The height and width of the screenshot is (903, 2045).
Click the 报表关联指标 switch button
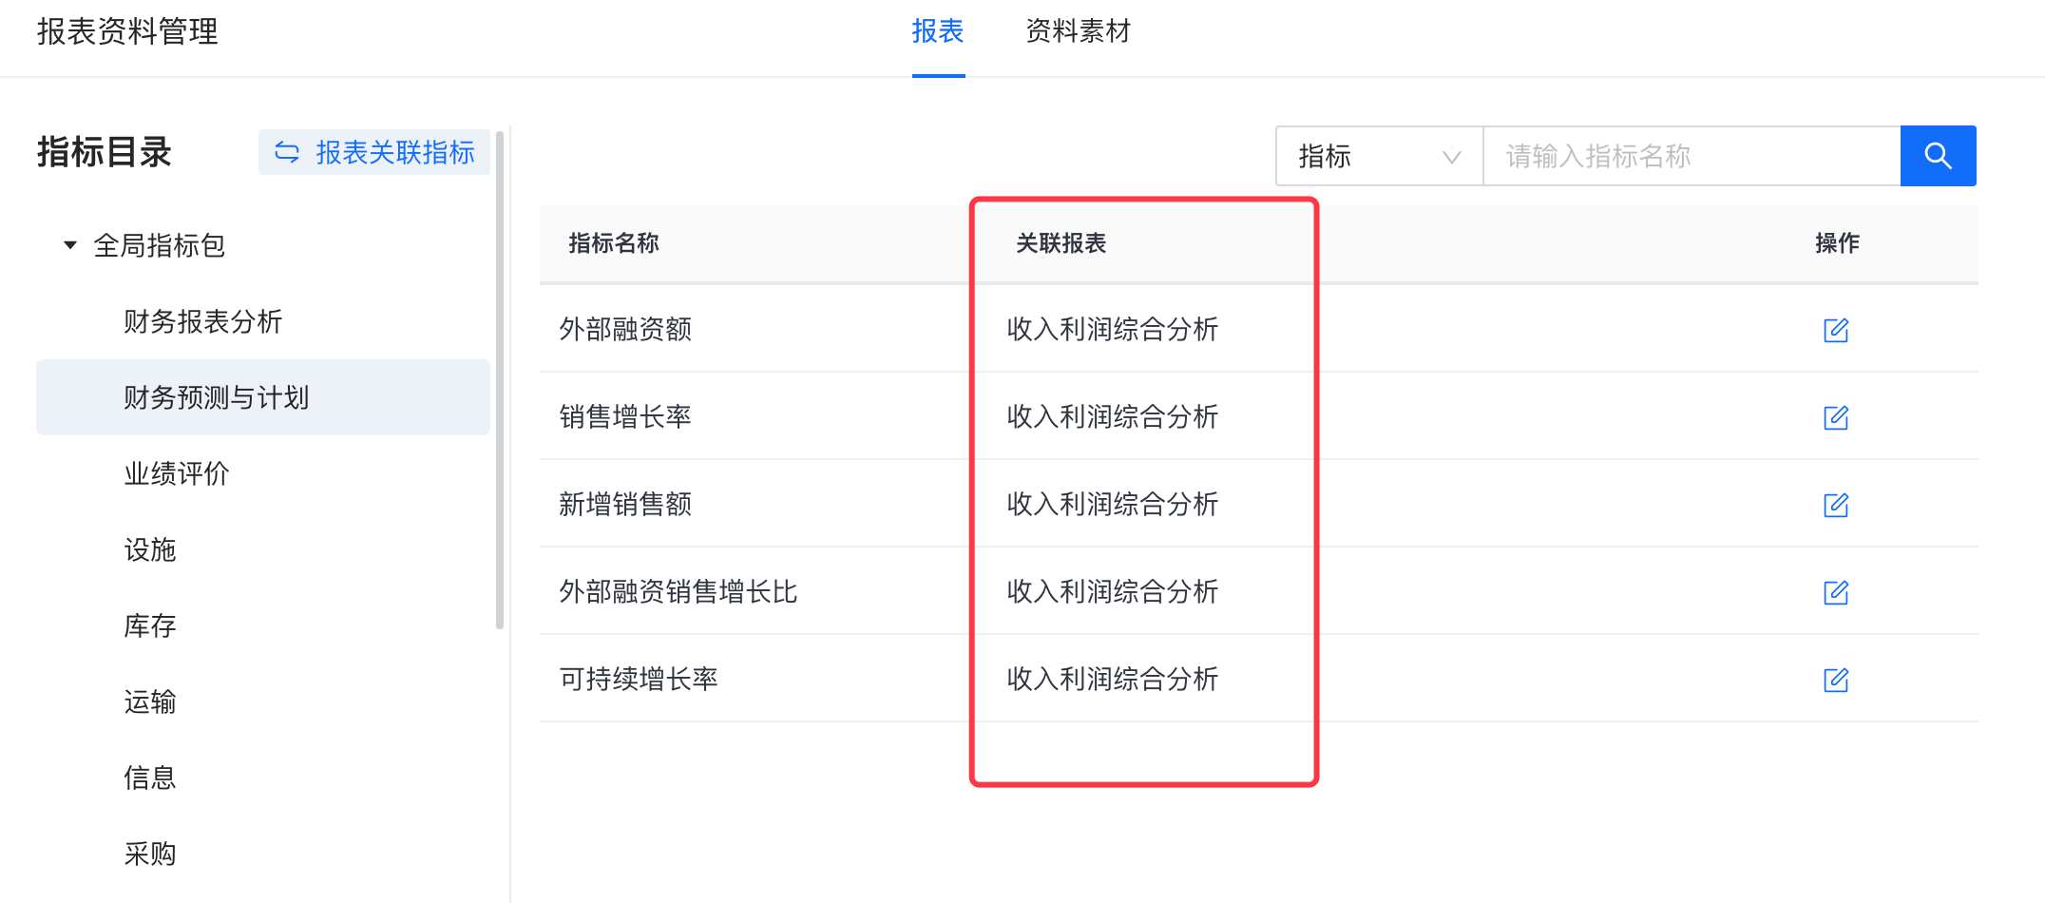coord(374,152)
